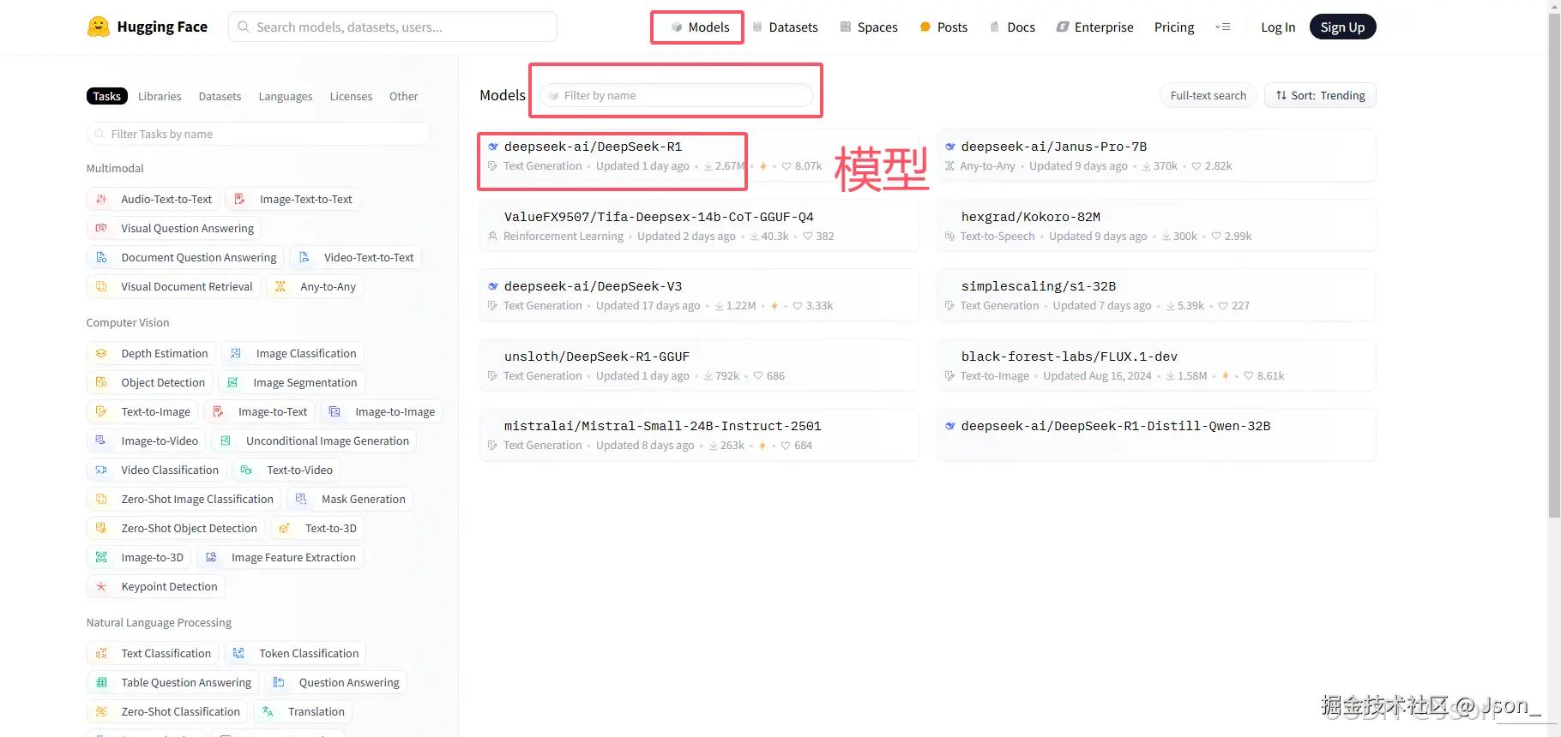
Task: Open the Spaces nav tab
Action: 869,27
